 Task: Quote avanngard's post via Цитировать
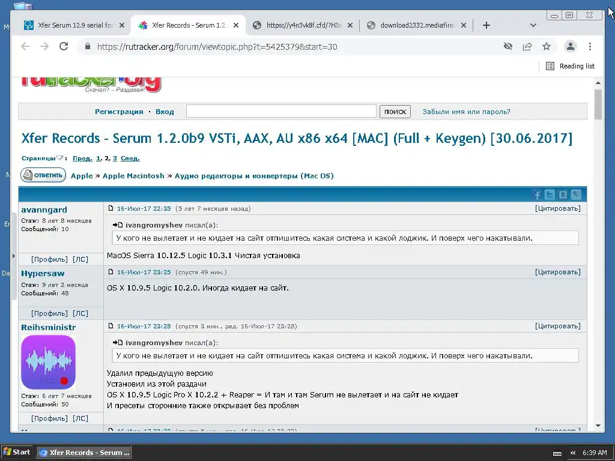558,208
